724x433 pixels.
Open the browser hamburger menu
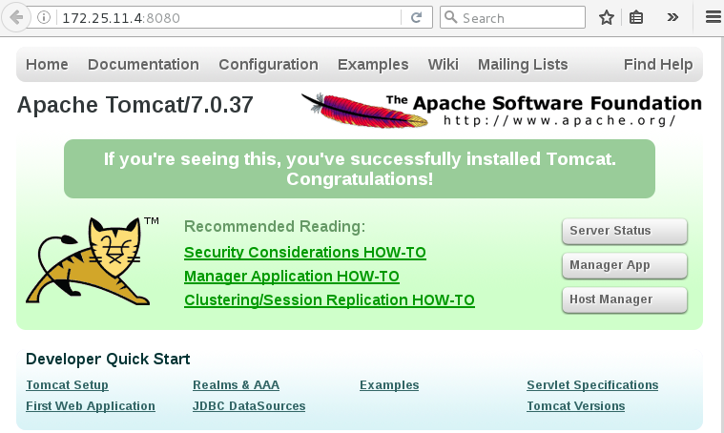click(x=714, y=17)
